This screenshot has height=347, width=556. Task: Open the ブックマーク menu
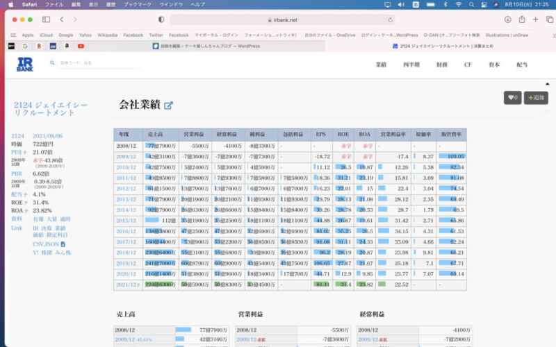[x=138, y=5]
